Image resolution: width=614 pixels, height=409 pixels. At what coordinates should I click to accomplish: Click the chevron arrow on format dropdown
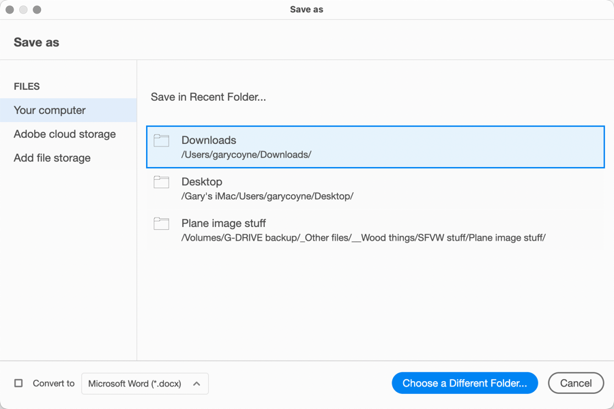[x=196, y=384]
